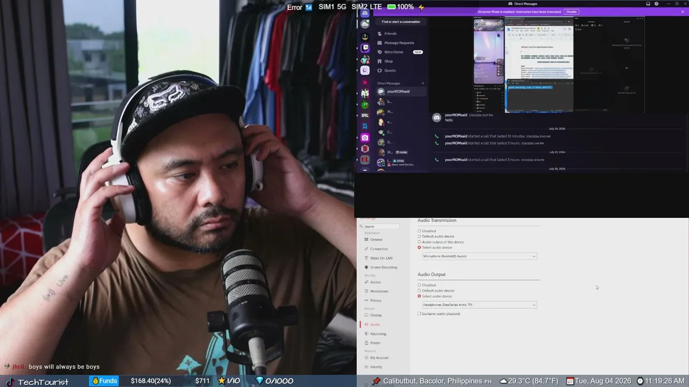Screen dimensions: 689x387
Task: Create a new DM with the plus icon
Action: (x=423, y=83)
